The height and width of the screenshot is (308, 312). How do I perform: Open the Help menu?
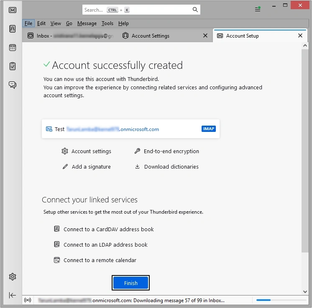click(x=123, y=23)
